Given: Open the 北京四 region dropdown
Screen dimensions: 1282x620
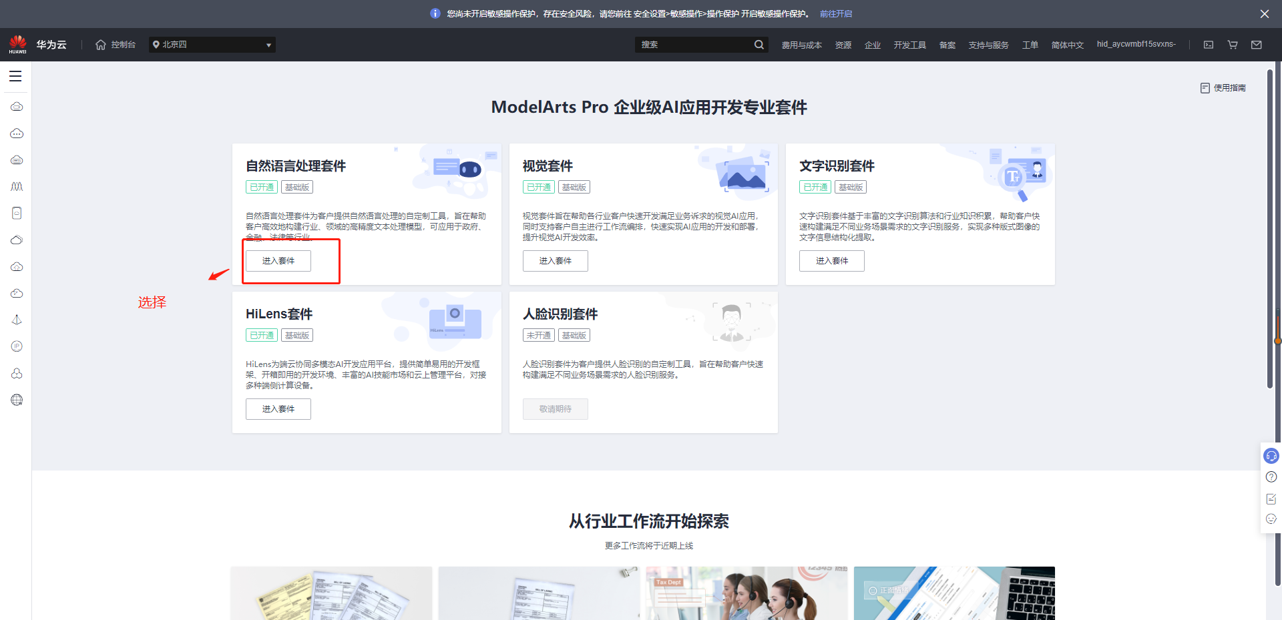Looking at the screenshot, I should click(212, 45).
